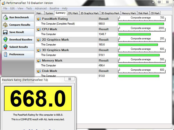Click the Download Baseline button label
The width and height of the screenshot is (174, 130).
[x=21, y=40]
